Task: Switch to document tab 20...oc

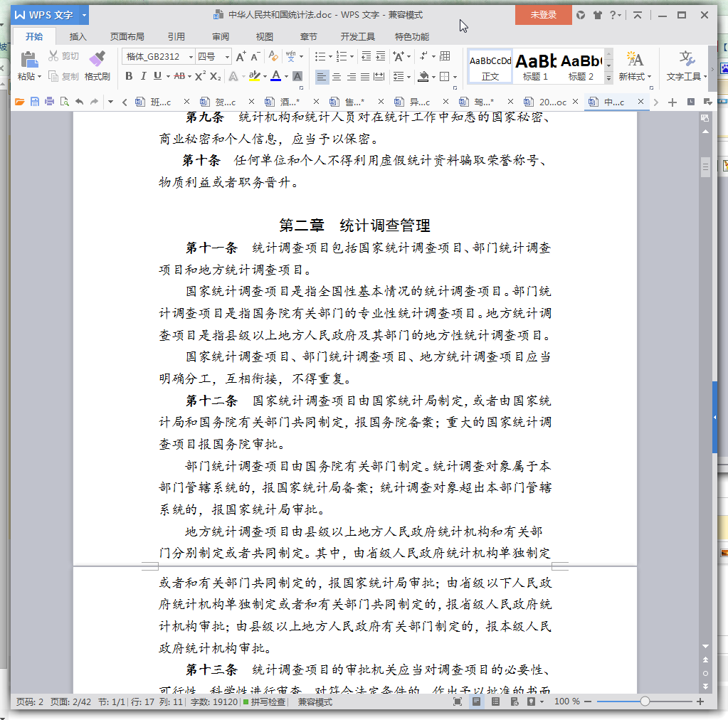Action: point(552,102)
